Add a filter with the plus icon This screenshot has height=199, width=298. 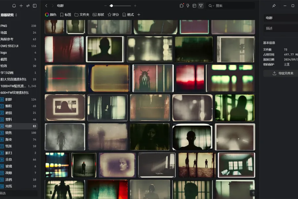139,15
